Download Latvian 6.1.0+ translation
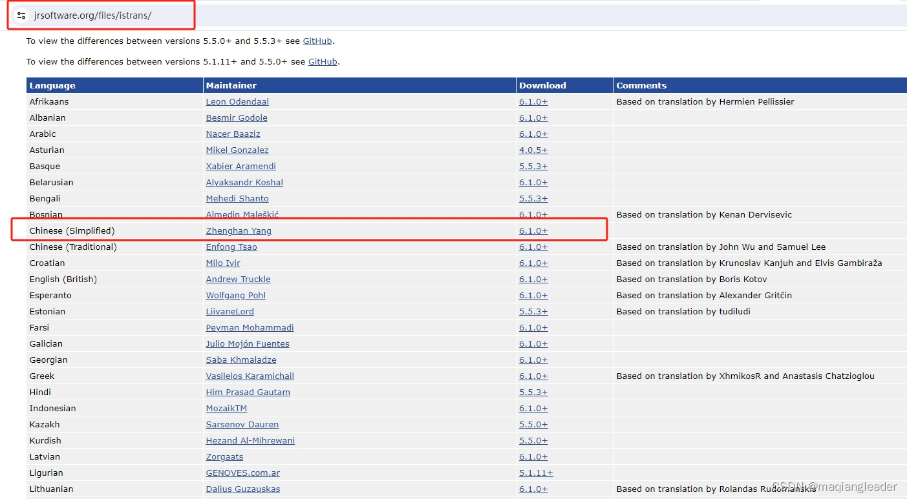The width and height of the screenshot is (907, 499). coord(533,456)
